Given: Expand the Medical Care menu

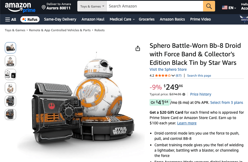Looking at the screenshot, I should (122, 19).
